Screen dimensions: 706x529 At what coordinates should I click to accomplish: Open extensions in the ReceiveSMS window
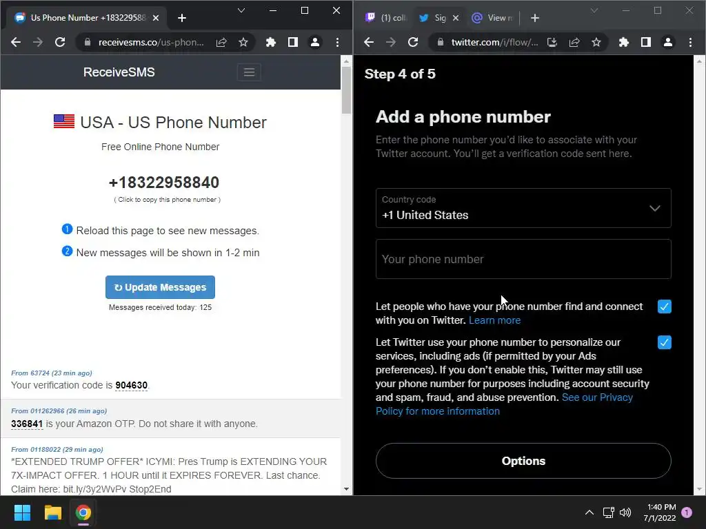pyautogui.click(x=270, y=42)
